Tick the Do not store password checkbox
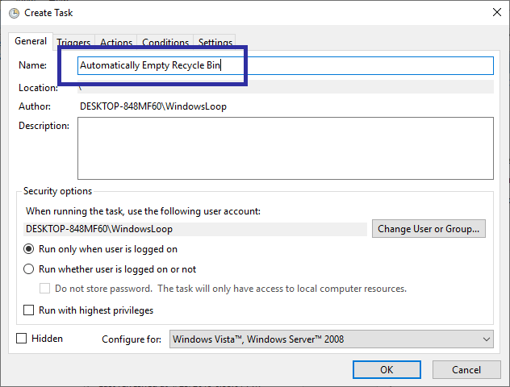510x387 pixels. [45, 289]
